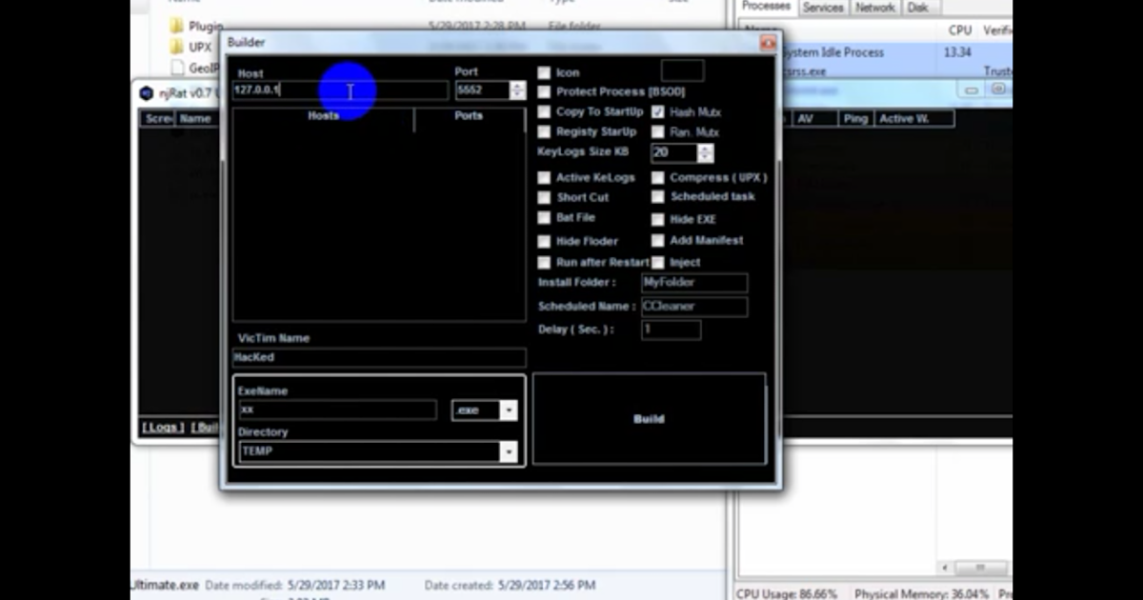Click the KeyLogs Size KB spinner arrows
The height and width of the screenshot is (600, 1143).
(x=705, y=152)
